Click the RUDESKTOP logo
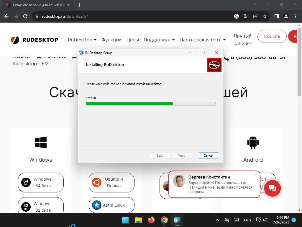This screenshot has width=302, height=227. pos(34,40)
